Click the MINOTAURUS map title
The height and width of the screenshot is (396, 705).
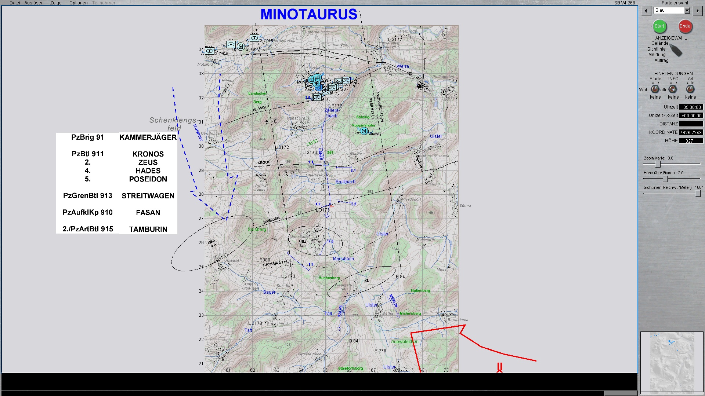309,14
